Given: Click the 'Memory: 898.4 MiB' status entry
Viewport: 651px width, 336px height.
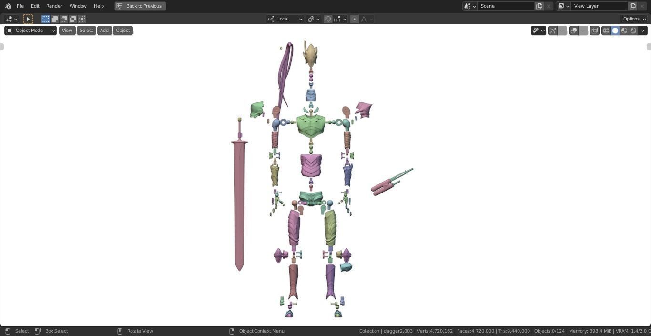Looking at the screenshot, I should coord(590,331).
